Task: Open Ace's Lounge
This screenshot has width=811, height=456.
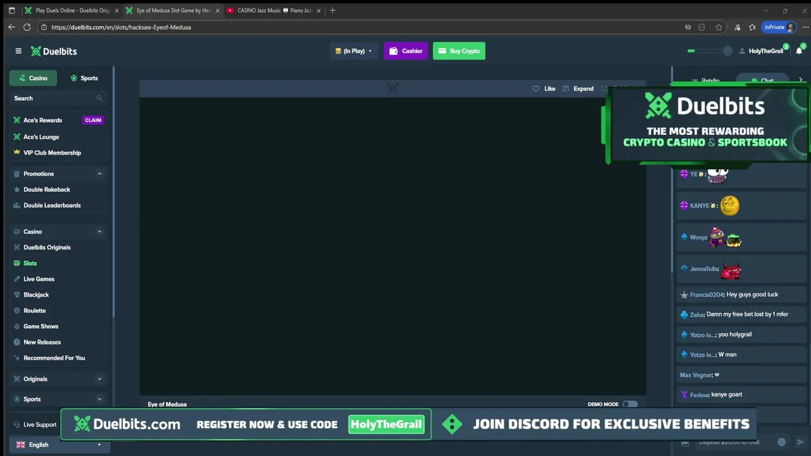Action: coord(41,137)
